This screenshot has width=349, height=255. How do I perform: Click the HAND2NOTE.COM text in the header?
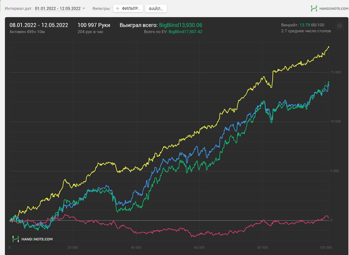click(x=334, y=8)
